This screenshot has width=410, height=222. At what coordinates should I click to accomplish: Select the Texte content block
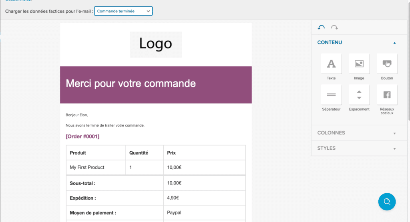point(331,64)
